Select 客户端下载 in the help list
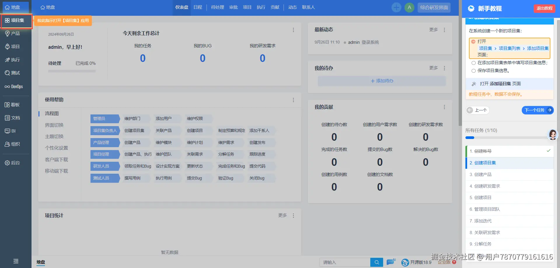This screenshot has width=560, height=268. 56,160
